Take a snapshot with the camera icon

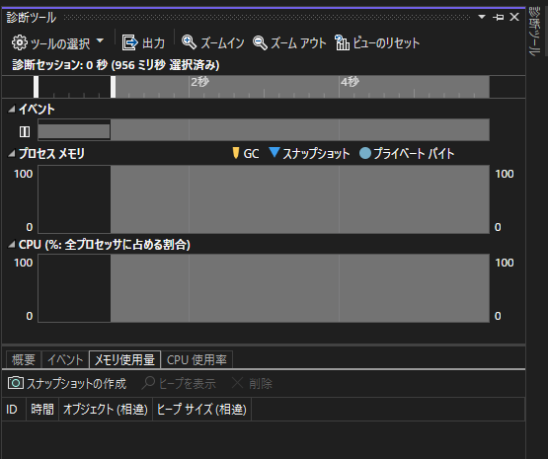(x=16, y=383)
